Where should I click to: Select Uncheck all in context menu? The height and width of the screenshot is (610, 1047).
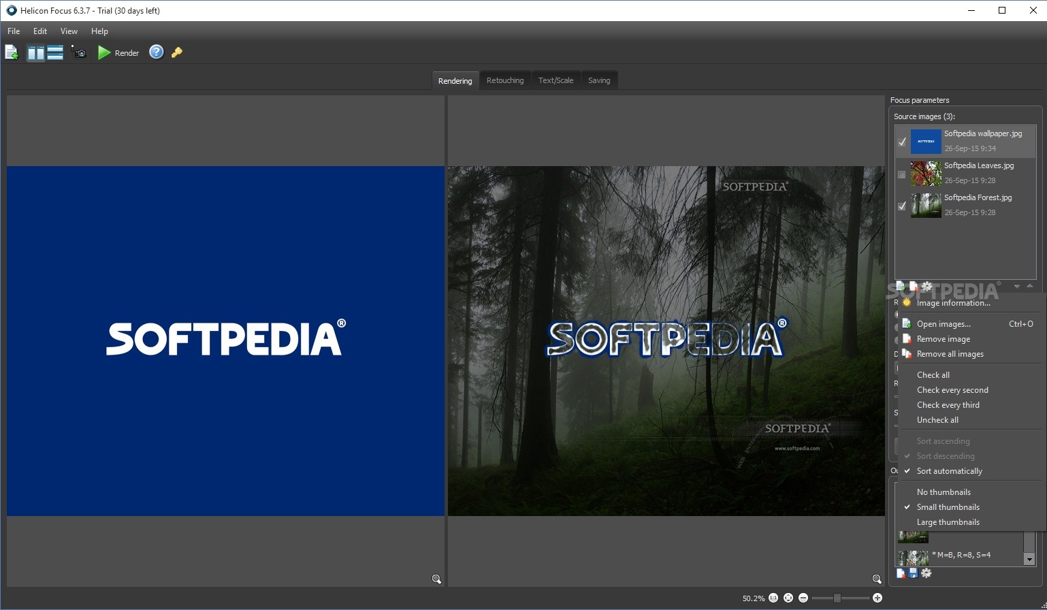click(971, 420)
